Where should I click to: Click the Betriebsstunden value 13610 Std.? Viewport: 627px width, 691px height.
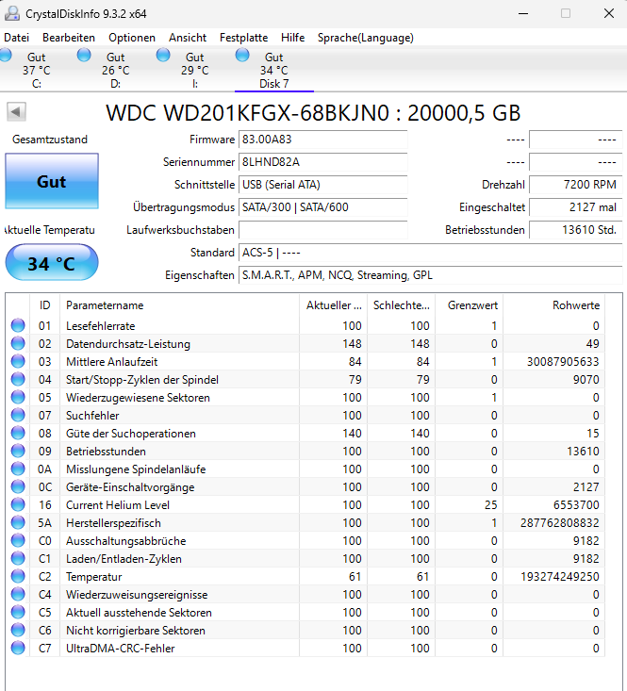coord(575,230)
